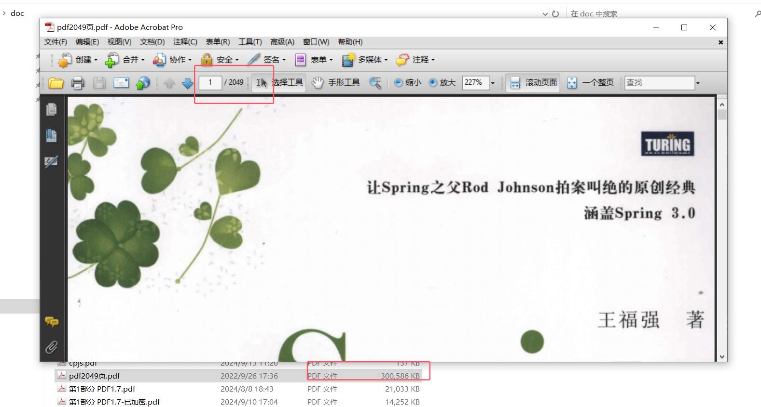This screenshot has height=407, width=761.
Task: Expand the 查找 search options arrow
Action: 698,83
